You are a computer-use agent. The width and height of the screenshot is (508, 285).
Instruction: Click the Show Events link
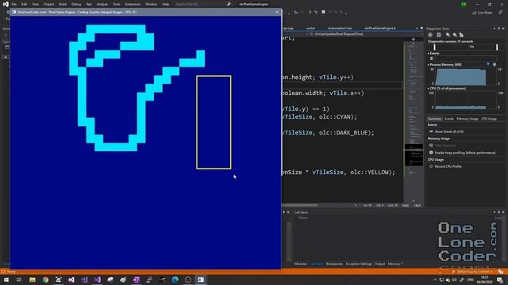point(446,131)
